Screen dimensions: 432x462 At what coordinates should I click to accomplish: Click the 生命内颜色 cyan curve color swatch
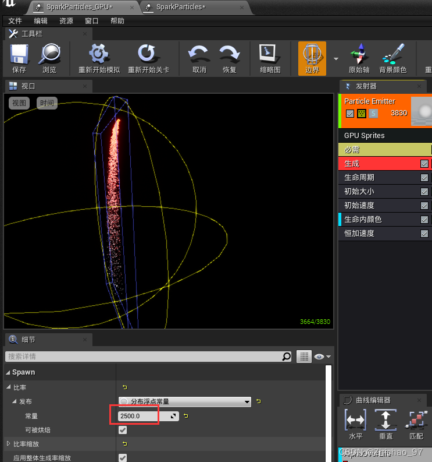340,220
